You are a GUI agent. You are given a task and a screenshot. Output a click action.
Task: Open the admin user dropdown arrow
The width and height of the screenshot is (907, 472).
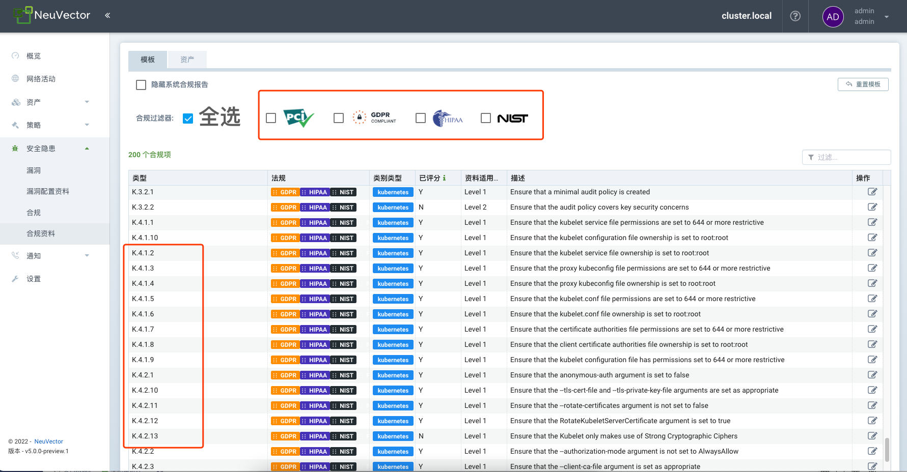pyautogui.click(x=887, y=17)
